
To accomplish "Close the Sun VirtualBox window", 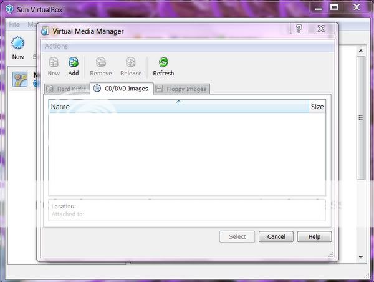I will 357,7.
